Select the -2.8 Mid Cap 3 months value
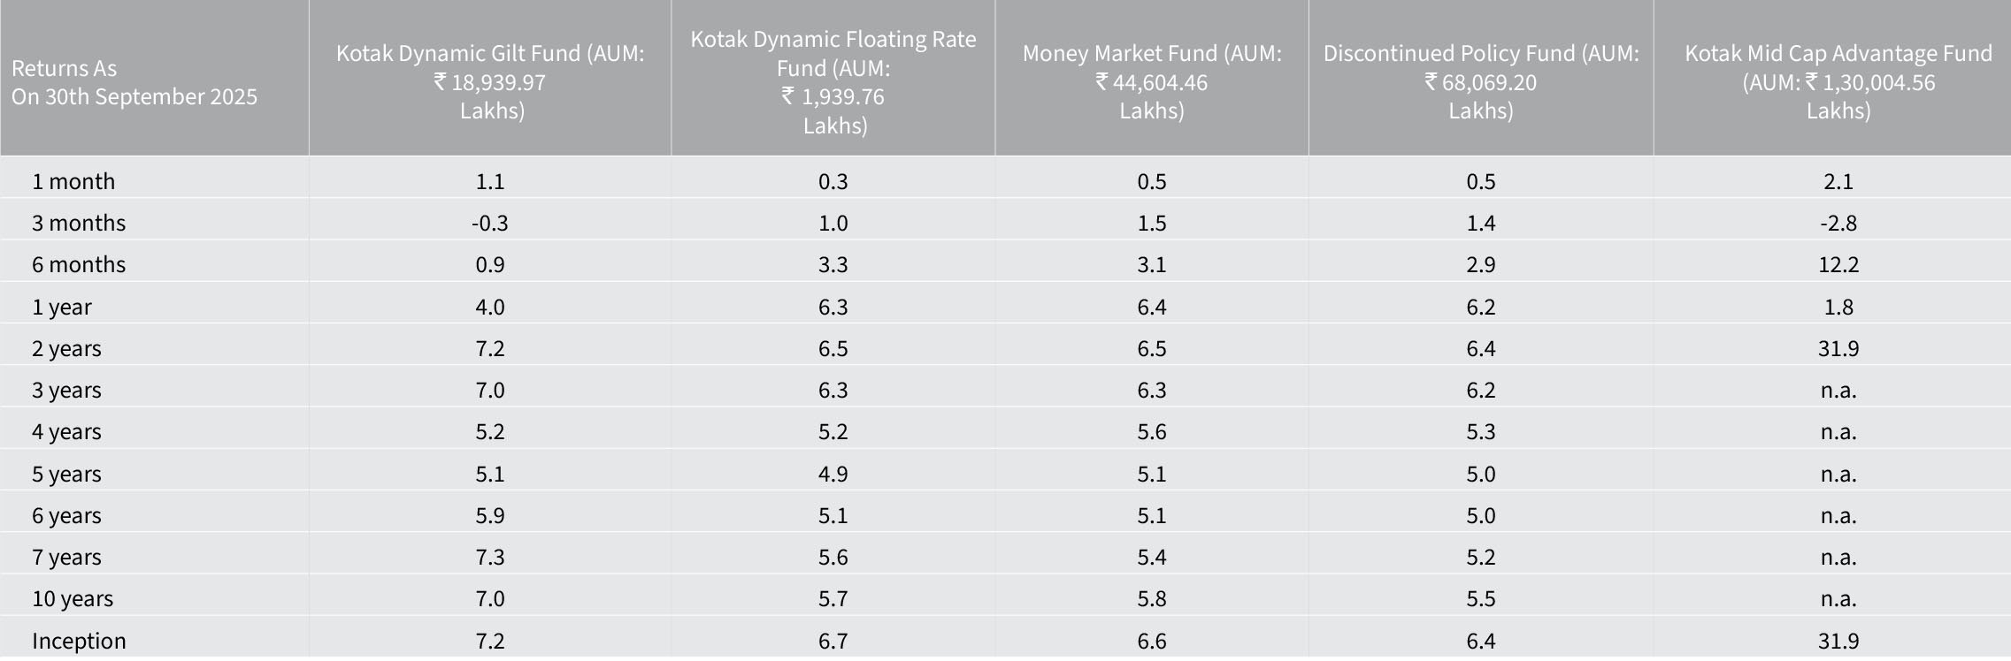 coord(1838,223)
